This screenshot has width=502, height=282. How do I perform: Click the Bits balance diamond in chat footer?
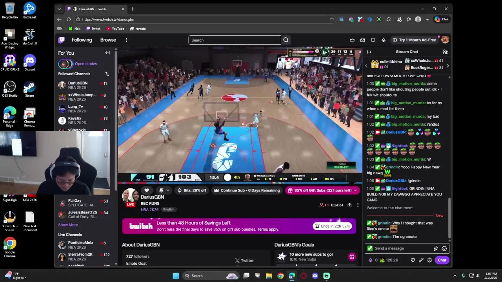point(371,260)
